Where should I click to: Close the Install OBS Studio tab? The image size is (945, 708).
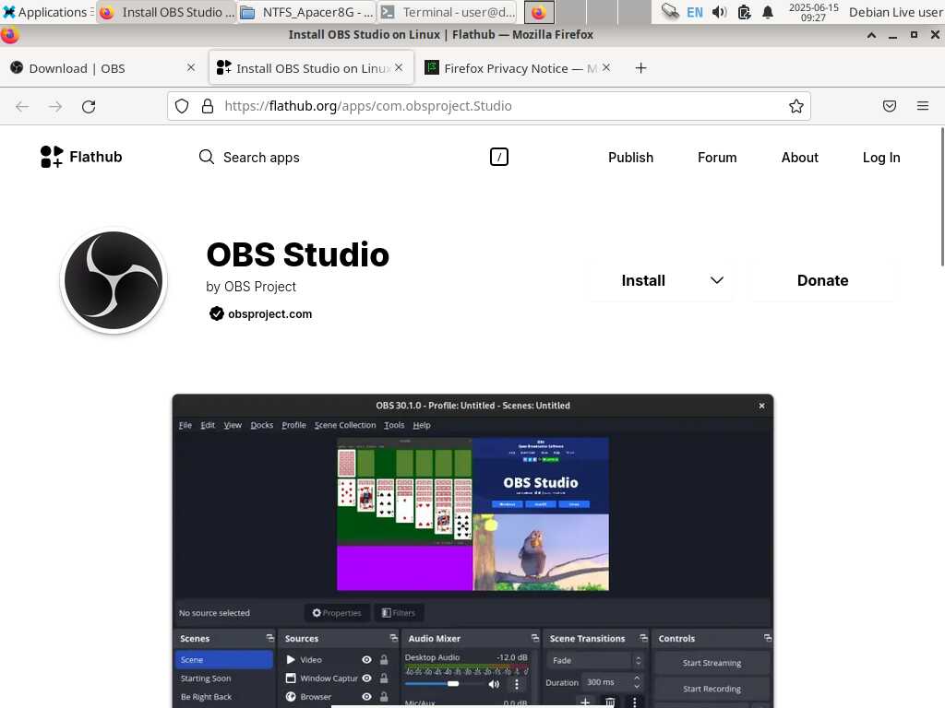(x=399, y=67)
